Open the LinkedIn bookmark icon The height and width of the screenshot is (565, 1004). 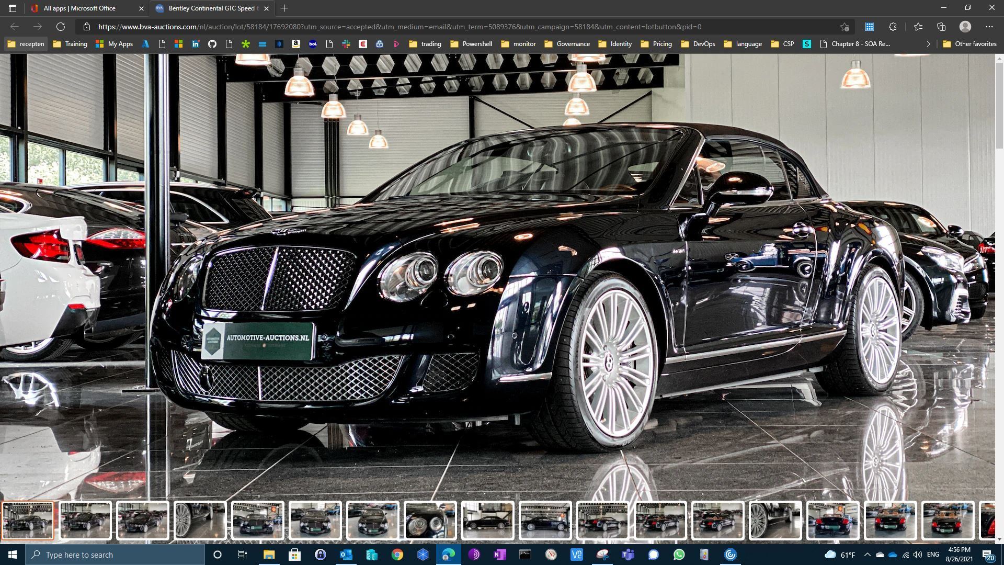coord(195,44)
